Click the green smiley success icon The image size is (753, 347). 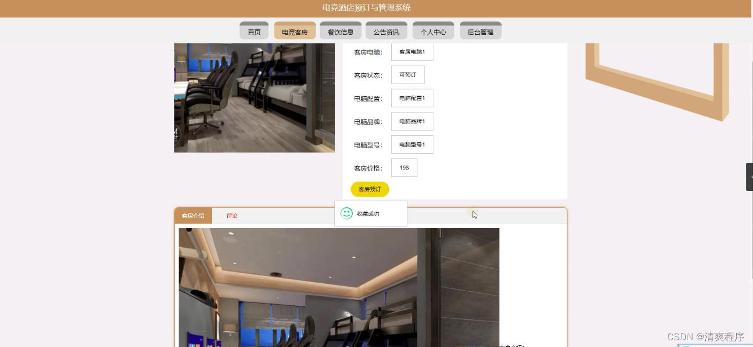[x=347, y=213]
